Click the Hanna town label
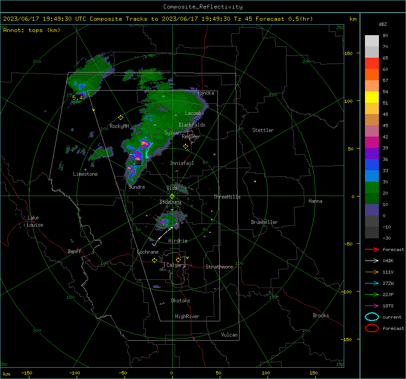Screen dimensions: 406x379 click(315, 201)
